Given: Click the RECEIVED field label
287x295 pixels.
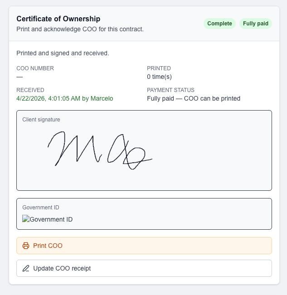Looking at the screenshot, I should pos(30,90).
